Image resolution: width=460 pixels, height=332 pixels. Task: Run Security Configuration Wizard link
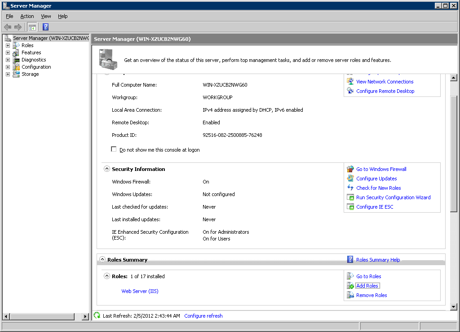pos(393,197)
